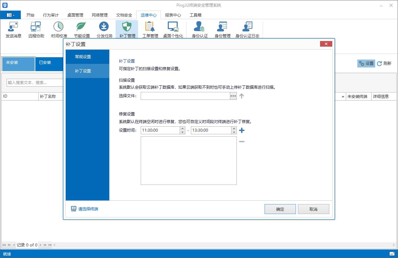This screenshot has width=398, height=258.
Task: Click the 未安装终端 column header
Action: (x=358, y=97)
